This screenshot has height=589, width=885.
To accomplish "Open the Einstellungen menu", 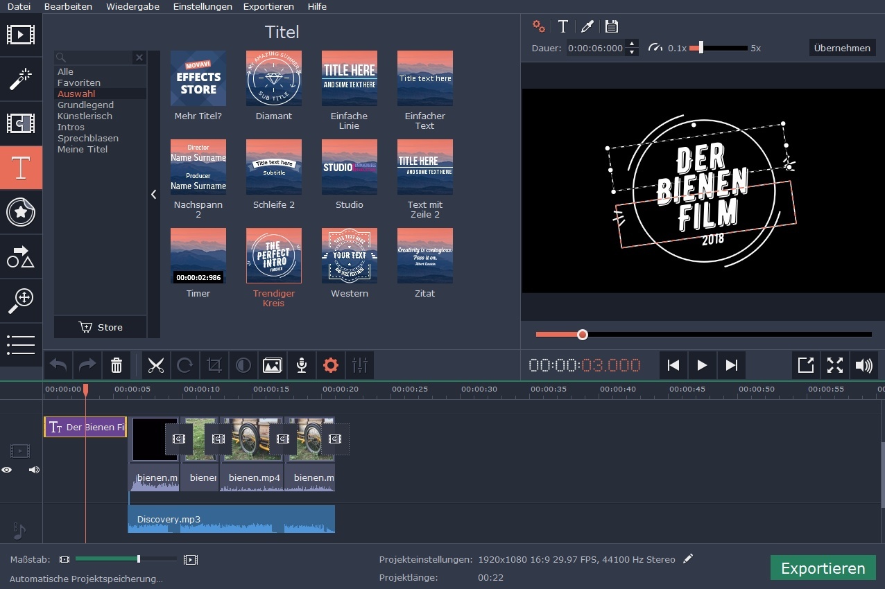I will [203, 6].
